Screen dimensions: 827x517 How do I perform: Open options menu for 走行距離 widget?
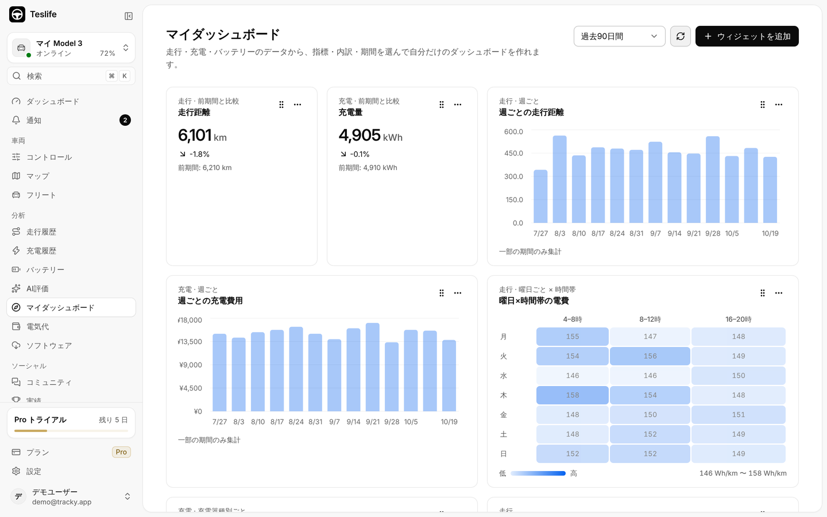[297, 105]
